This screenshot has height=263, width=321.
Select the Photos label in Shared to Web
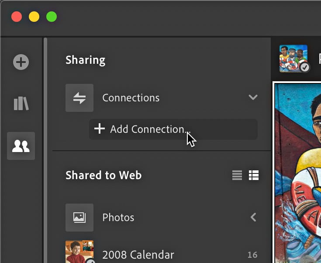pos(118,218)
